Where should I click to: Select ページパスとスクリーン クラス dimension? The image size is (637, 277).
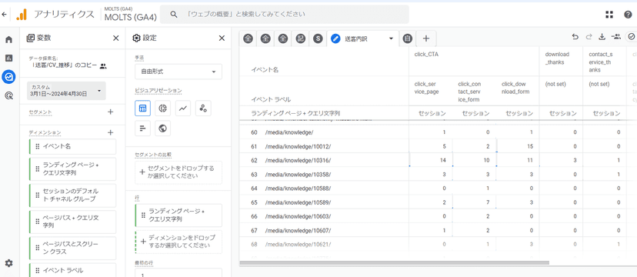click(73, 249)
